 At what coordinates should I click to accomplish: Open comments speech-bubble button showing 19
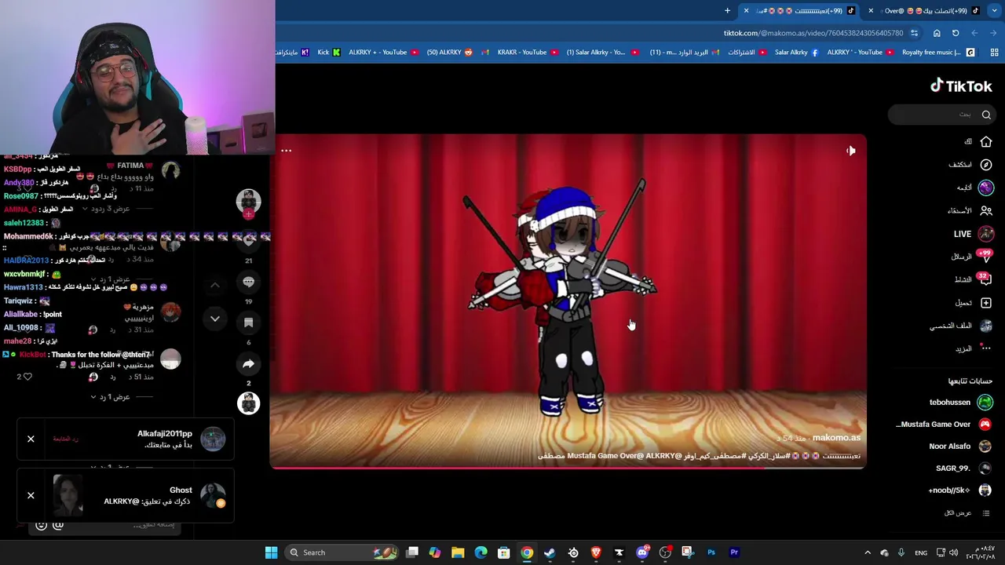point(249,282)
